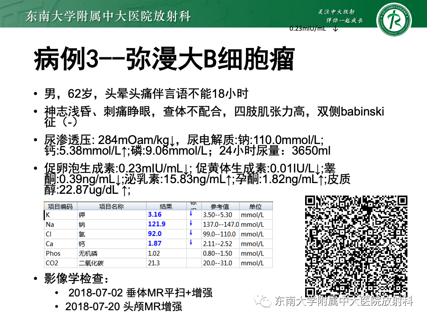This screenshot has height=320, width=427.
Task: Click the slogan 关注中大放射 in header
Action: click(x=336, y=12)
